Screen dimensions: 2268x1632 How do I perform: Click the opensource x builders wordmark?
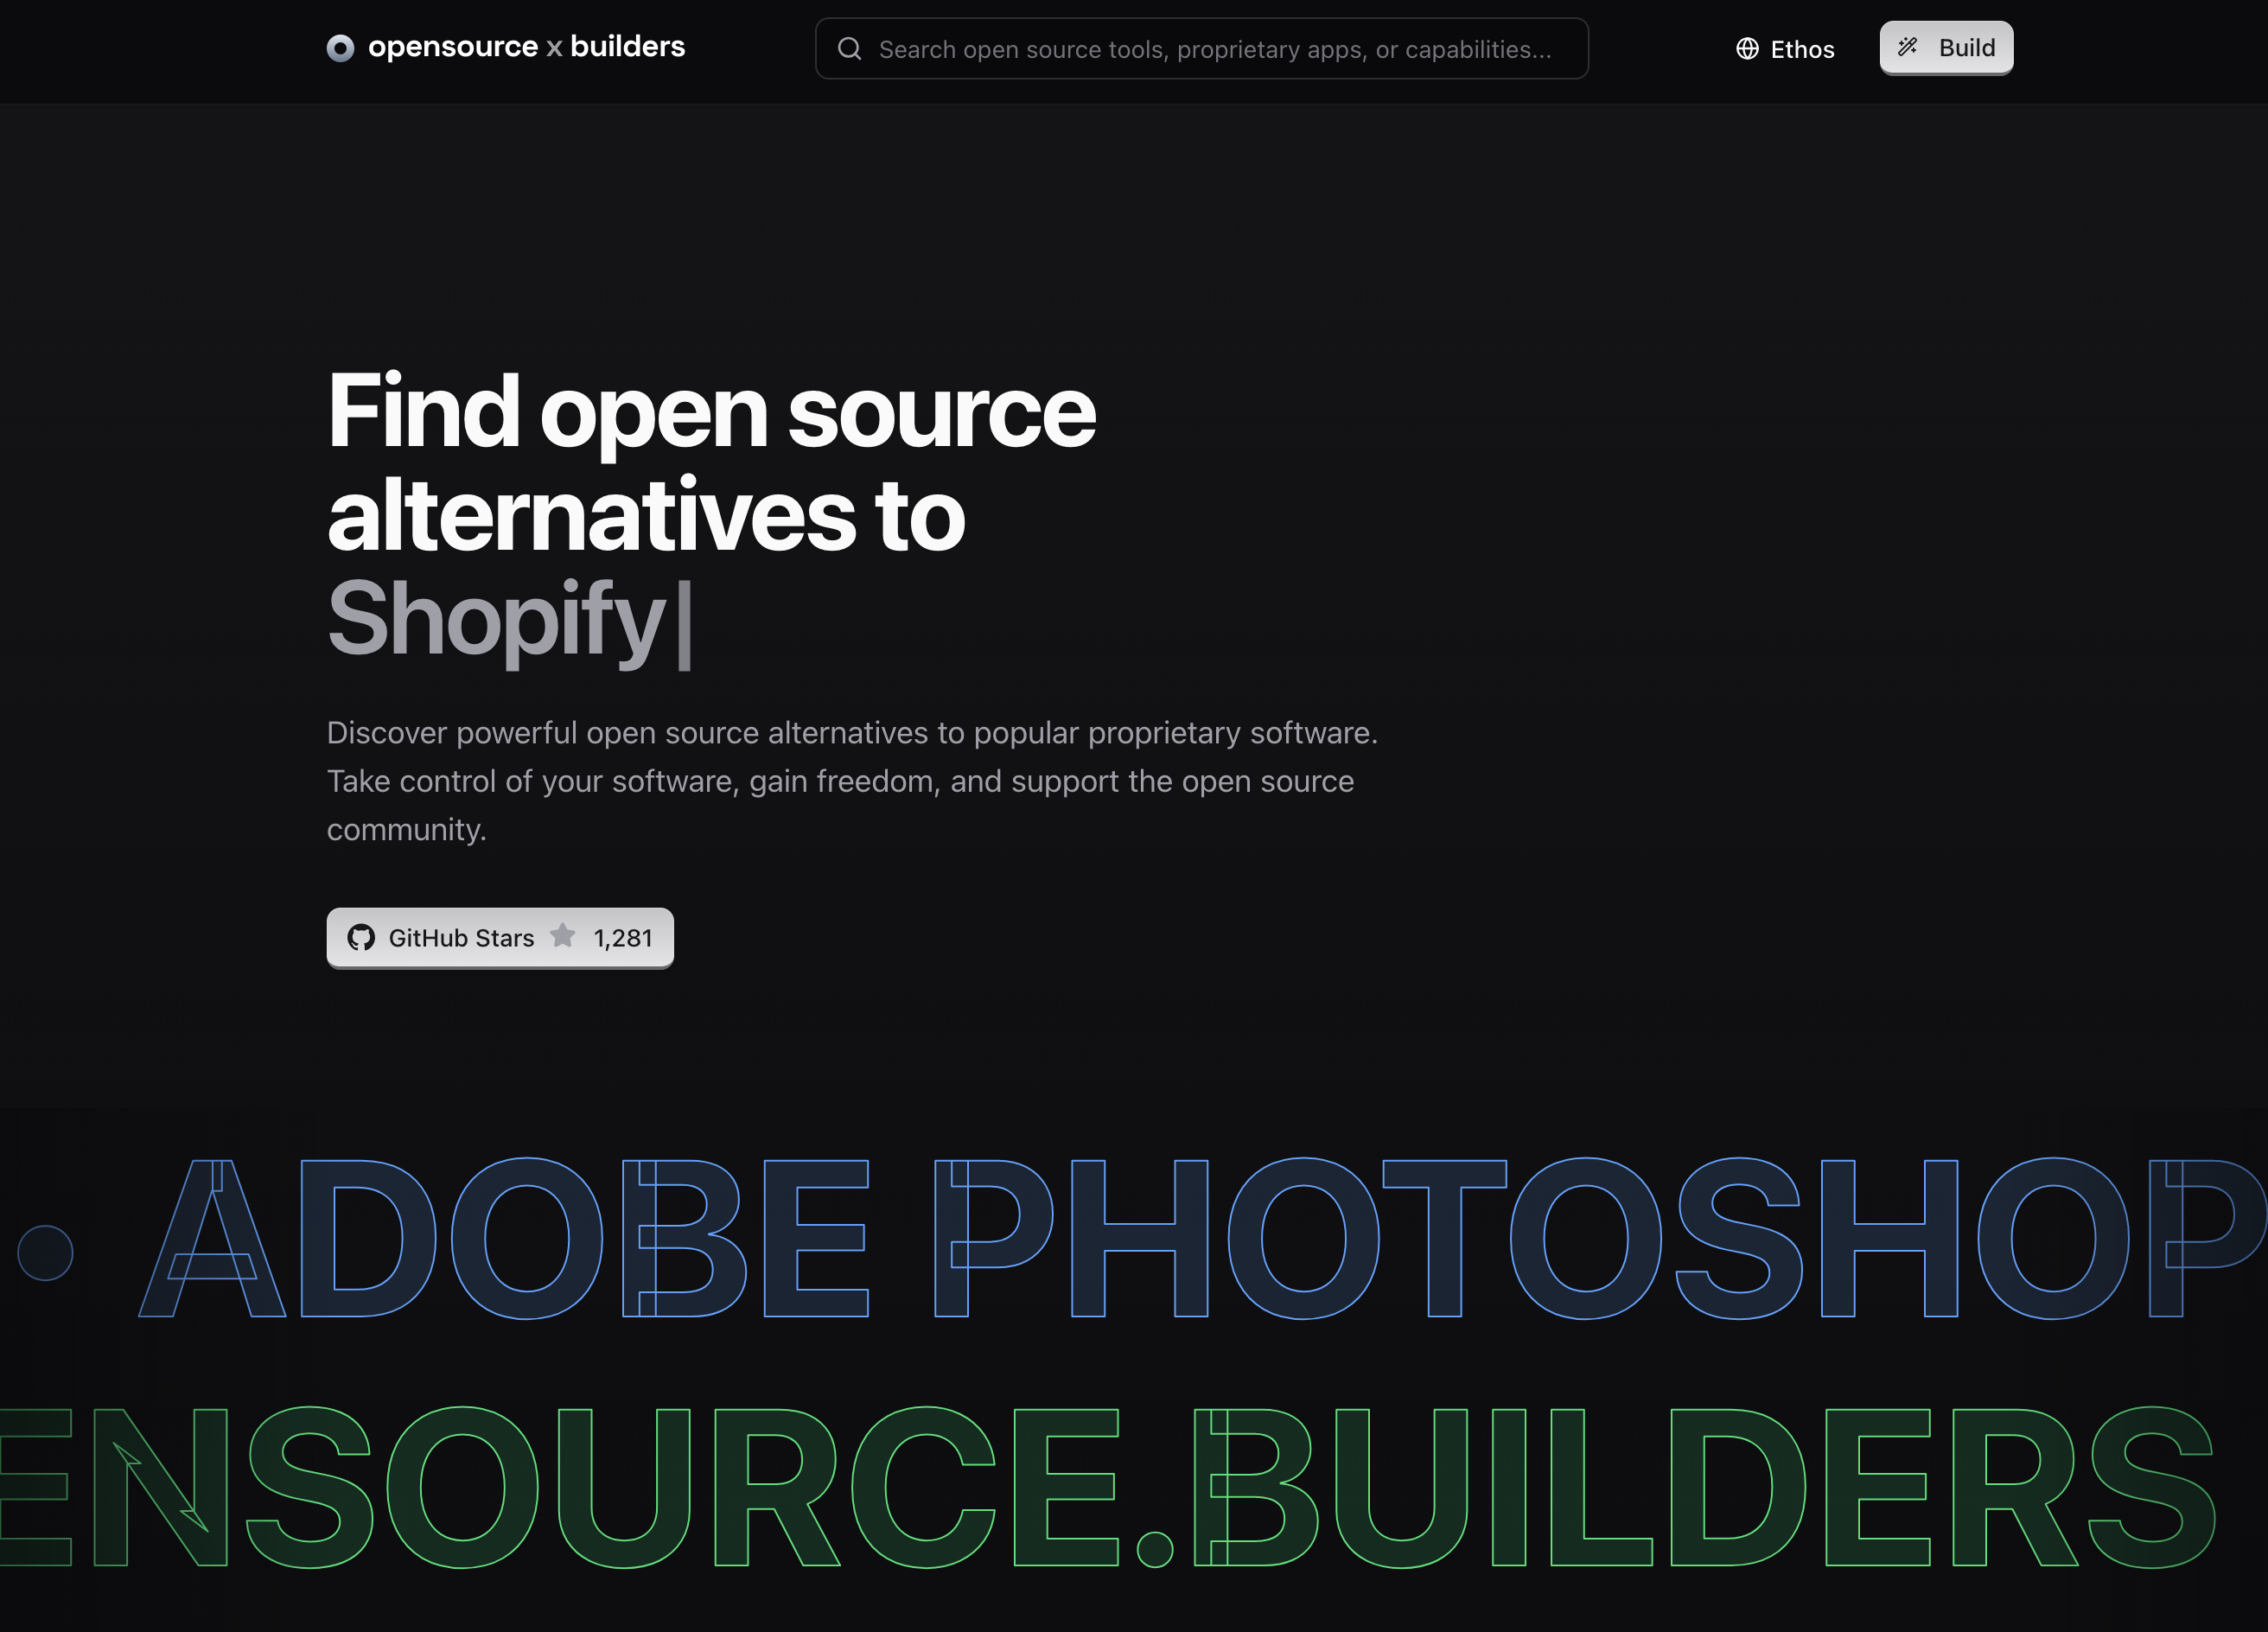point(527,46)
